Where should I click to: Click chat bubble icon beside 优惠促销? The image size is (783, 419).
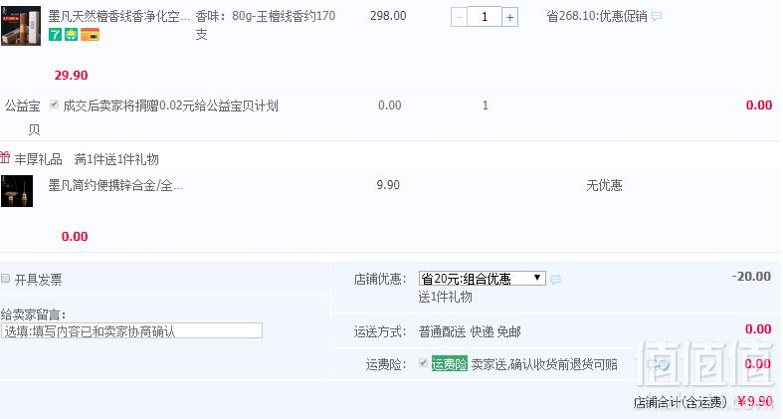[657, 17]
